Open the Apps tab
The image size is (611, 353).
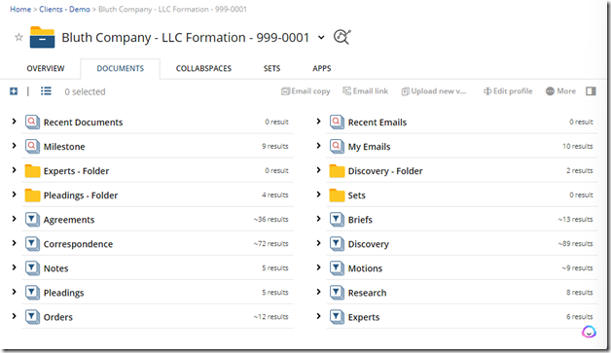click(x=322, y=69)
